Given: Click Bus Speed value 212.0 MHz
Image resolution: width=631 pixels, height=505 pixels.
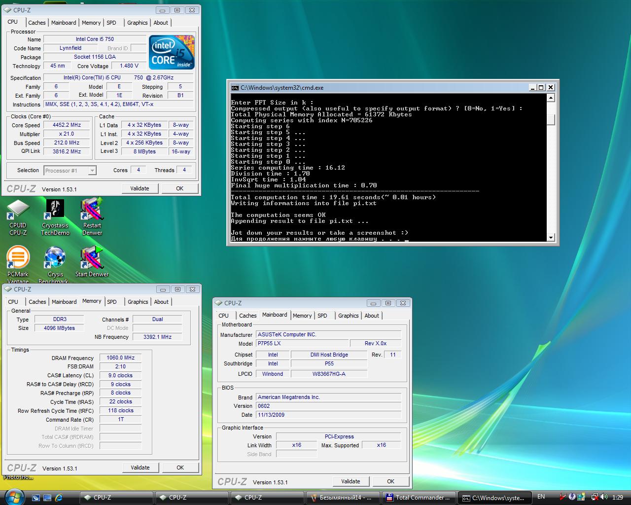Looking at the screenshot, I should (67, 143).
